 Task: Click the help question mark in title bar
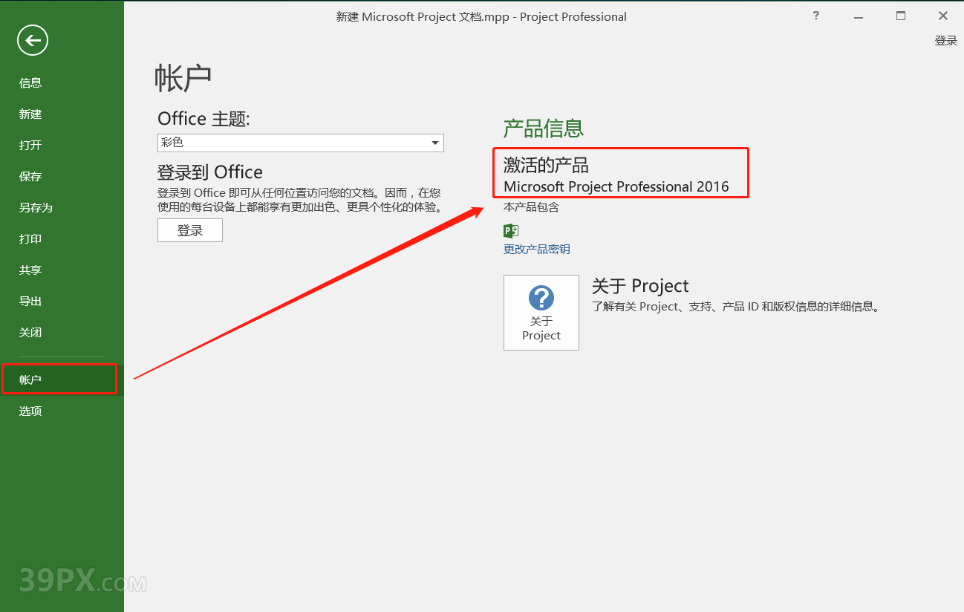coord(816,16)
